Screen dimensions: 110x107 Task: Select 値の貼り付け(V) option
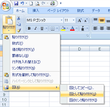click(32, 50)
